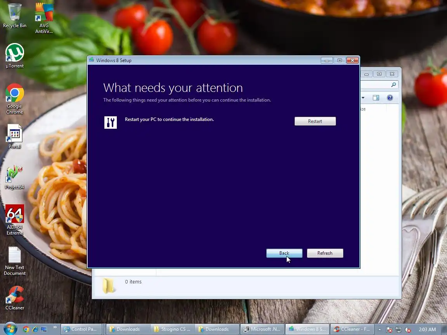
Task: Open the AVG AntiVirus desktop shortcut
Action: 44,18
